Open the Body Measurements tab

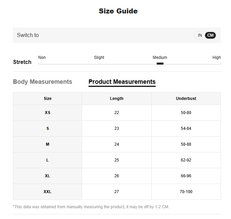43,82
